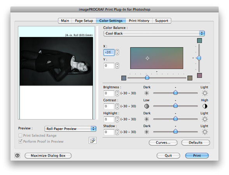The image size is (229, 175).
Task: Click the Brightness value input field
Action: [x=109, y=93]
